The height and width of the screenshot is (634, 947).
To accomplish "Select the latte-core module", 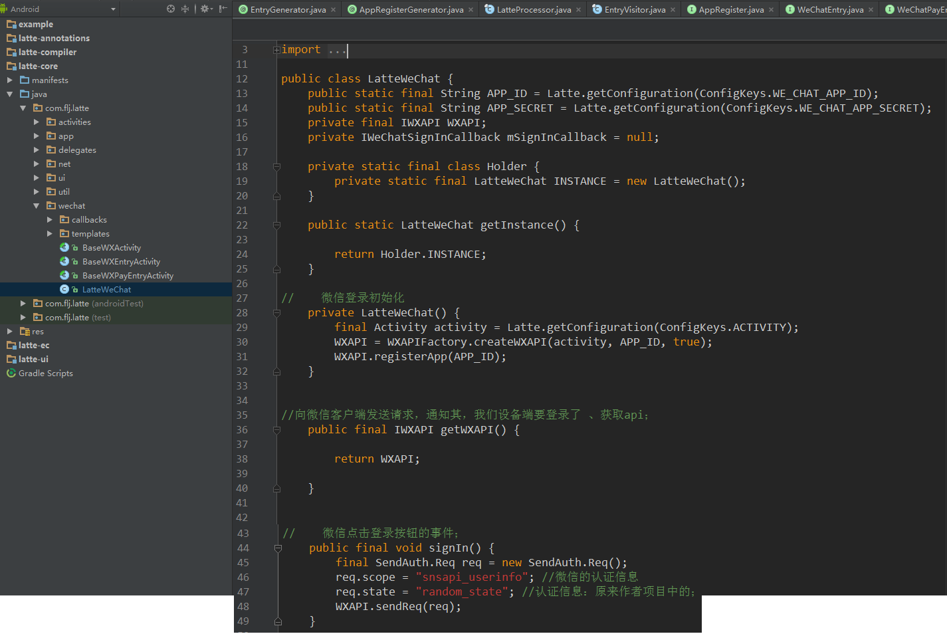I will point(38,66).
